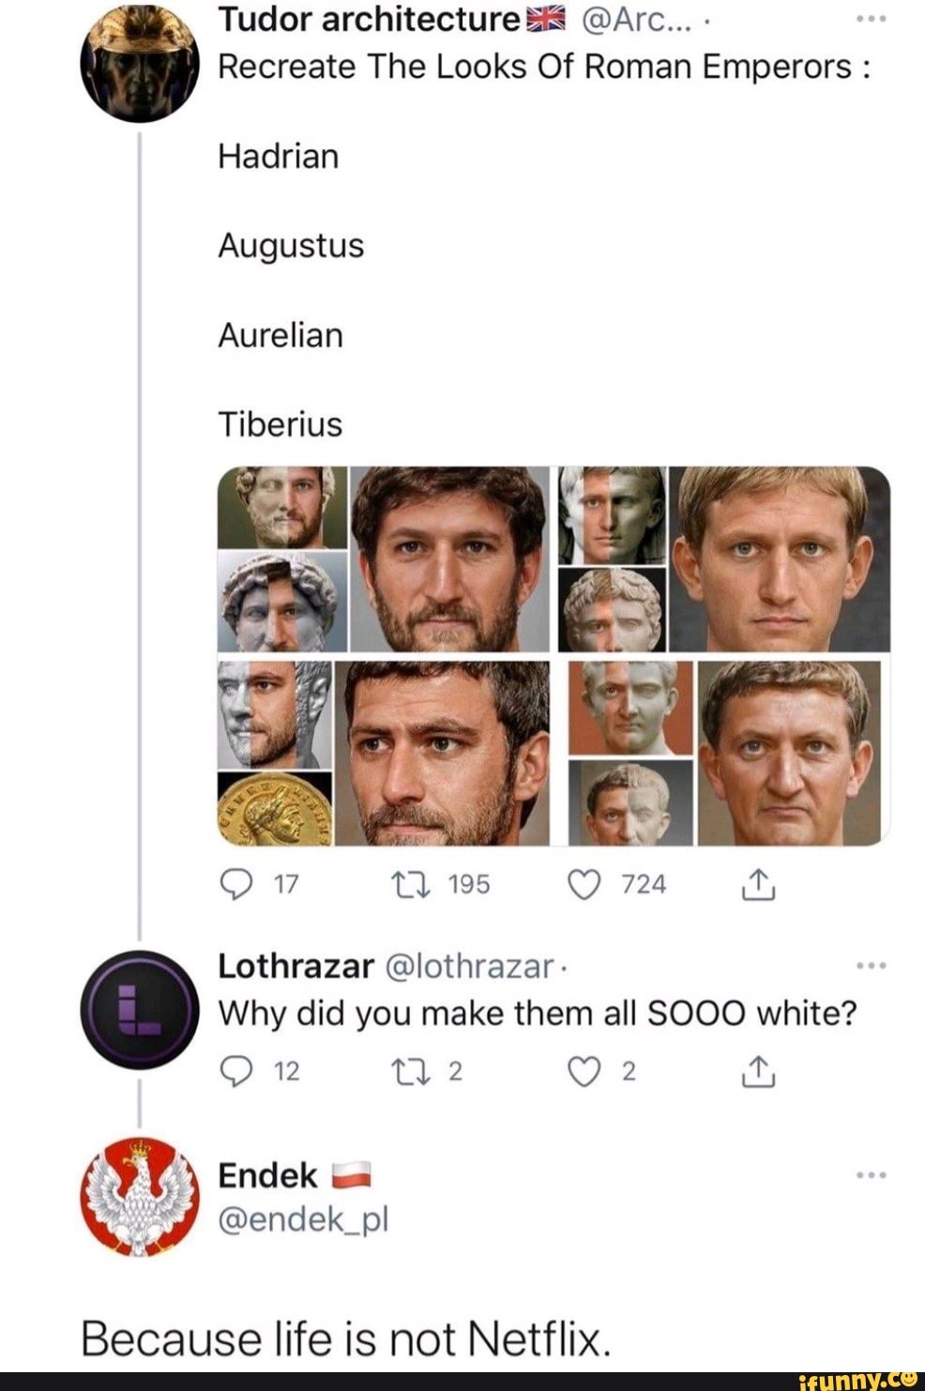925x1391 pixels.
Task: Reply to Lothrazar's tweet
Action: pos(233,1071)
